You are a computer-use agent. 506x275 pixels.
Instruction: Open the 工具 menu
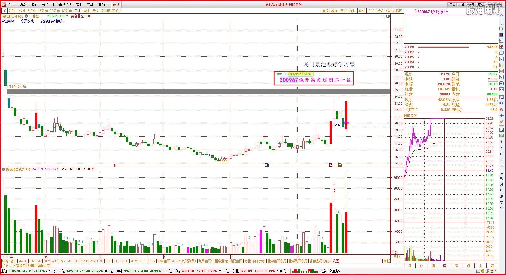(90, 5)
